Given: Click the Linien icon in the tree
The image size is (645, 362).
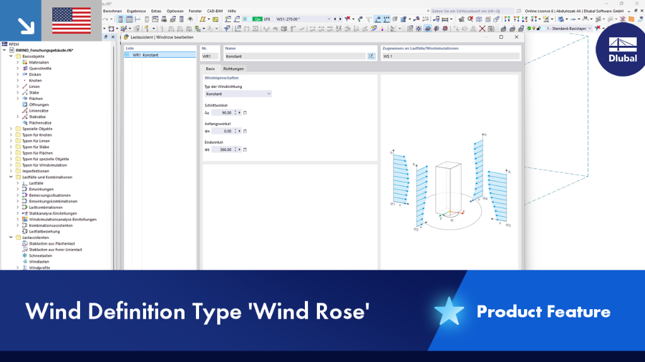Looking at the screenshot, I should pos(25,87).
